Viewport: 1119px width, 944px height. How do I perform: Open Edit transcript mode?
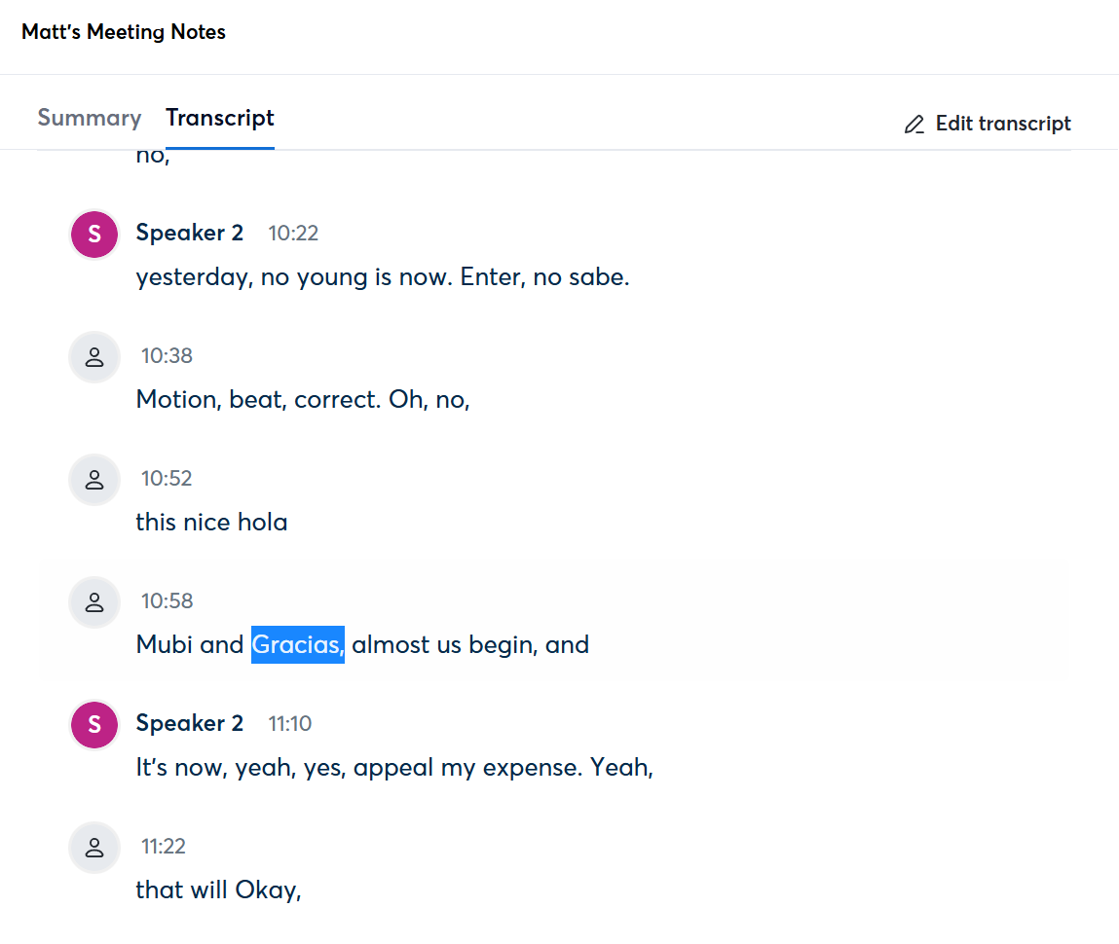tap(1002, 125)
